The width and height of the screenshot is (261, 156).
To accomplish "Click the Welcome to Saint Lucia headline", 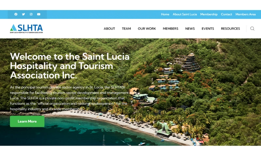I will coord(69,66).
